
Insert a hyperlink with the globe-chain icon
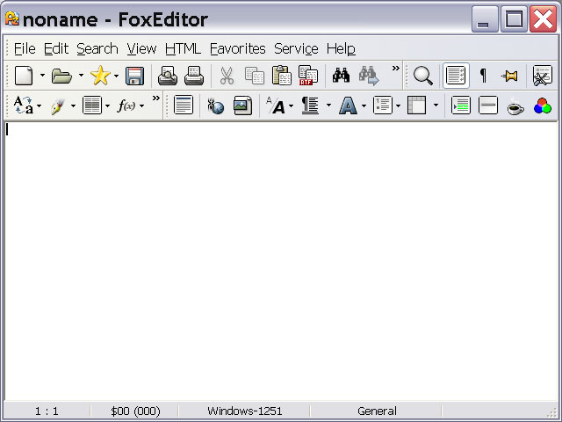[x=216, y=105]
